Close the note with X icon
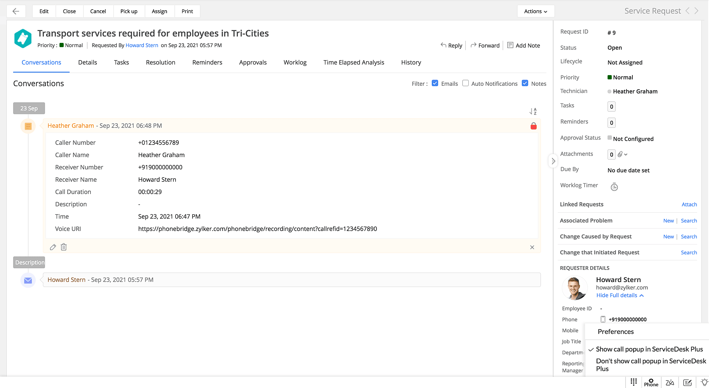This screenshot has height=388, width=709. [x=532, y=247]
